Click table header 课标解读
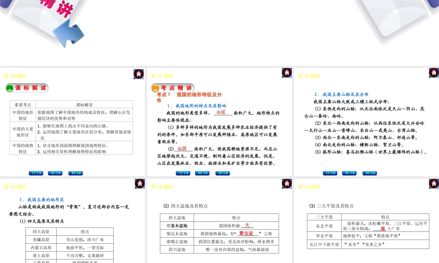The width and height of the screenshot is (439, 263). coord(84,104)
